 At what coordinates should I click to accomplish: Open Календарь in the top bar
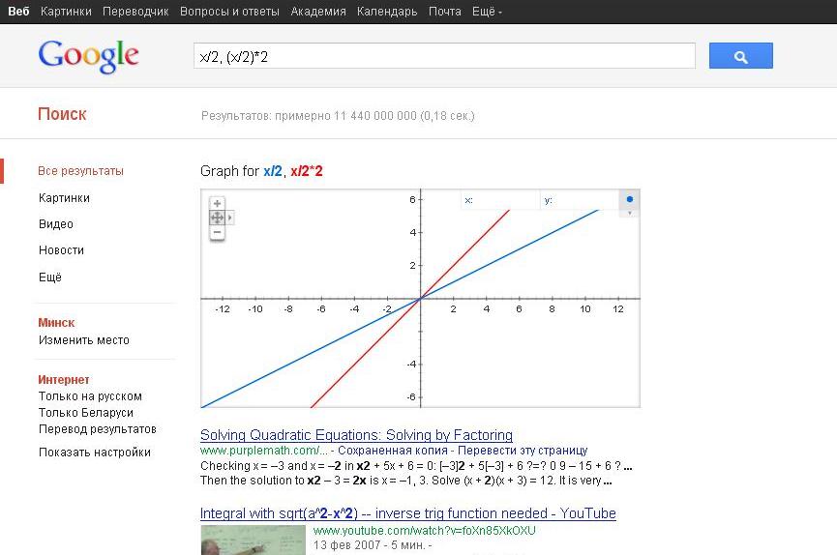point(387,12)
